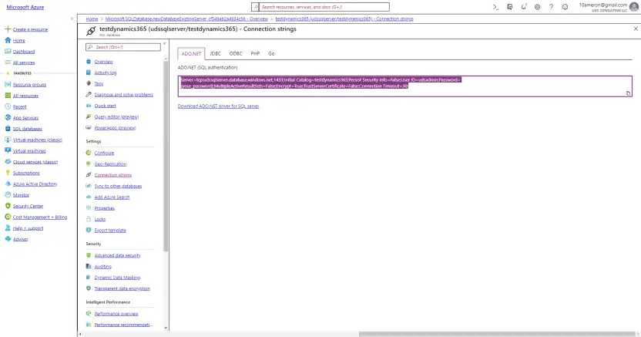Image resolution: width=641 pixels, height=337 pixels.
Task: Click the SQL databases icon
Action: coord(8,129)
